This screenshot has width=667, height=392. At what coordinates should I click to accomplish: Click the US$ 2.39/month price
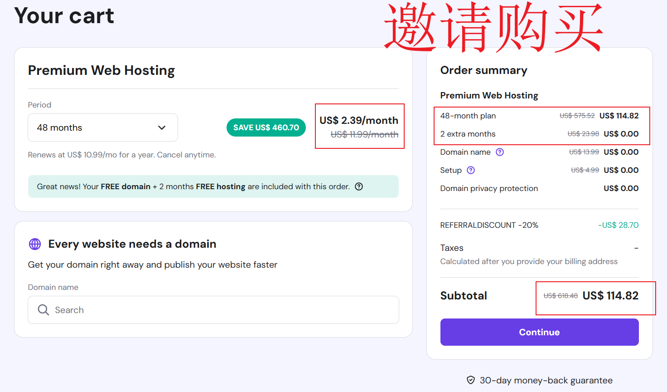(x=358, y=120)
